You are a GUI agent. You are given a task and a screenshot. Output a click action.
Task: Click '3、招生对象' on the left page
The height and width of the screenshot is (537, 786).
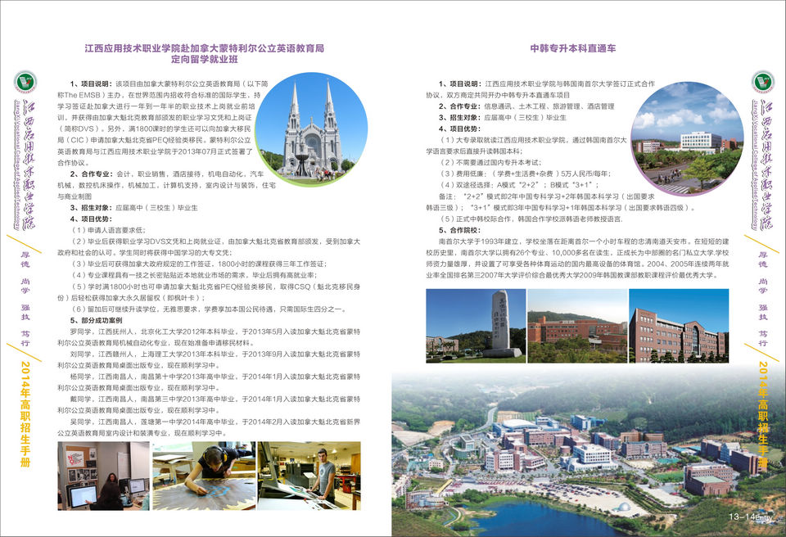click(x=93, y=208)
